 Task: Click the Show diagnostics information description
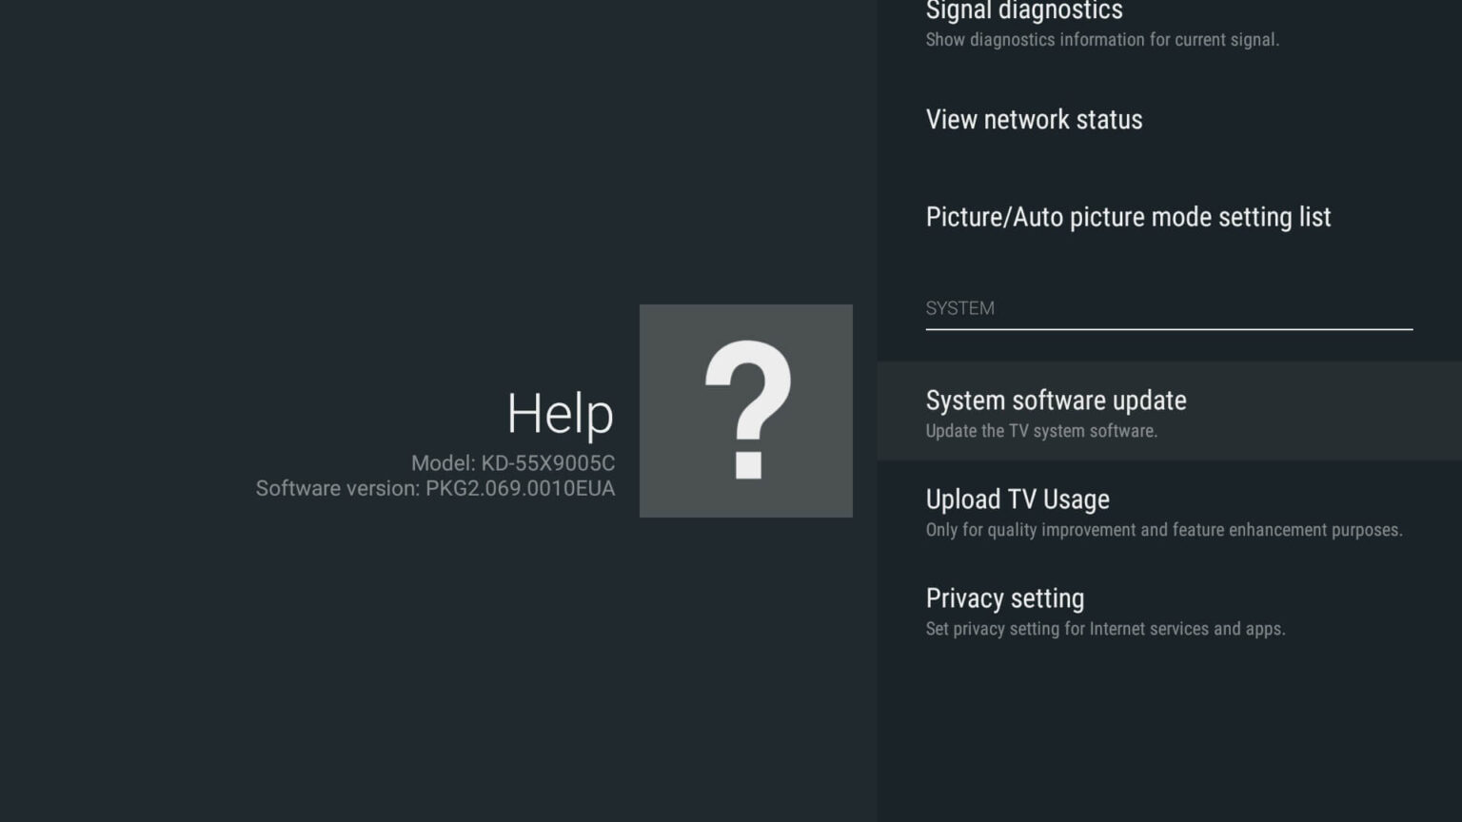point(1102,40)
